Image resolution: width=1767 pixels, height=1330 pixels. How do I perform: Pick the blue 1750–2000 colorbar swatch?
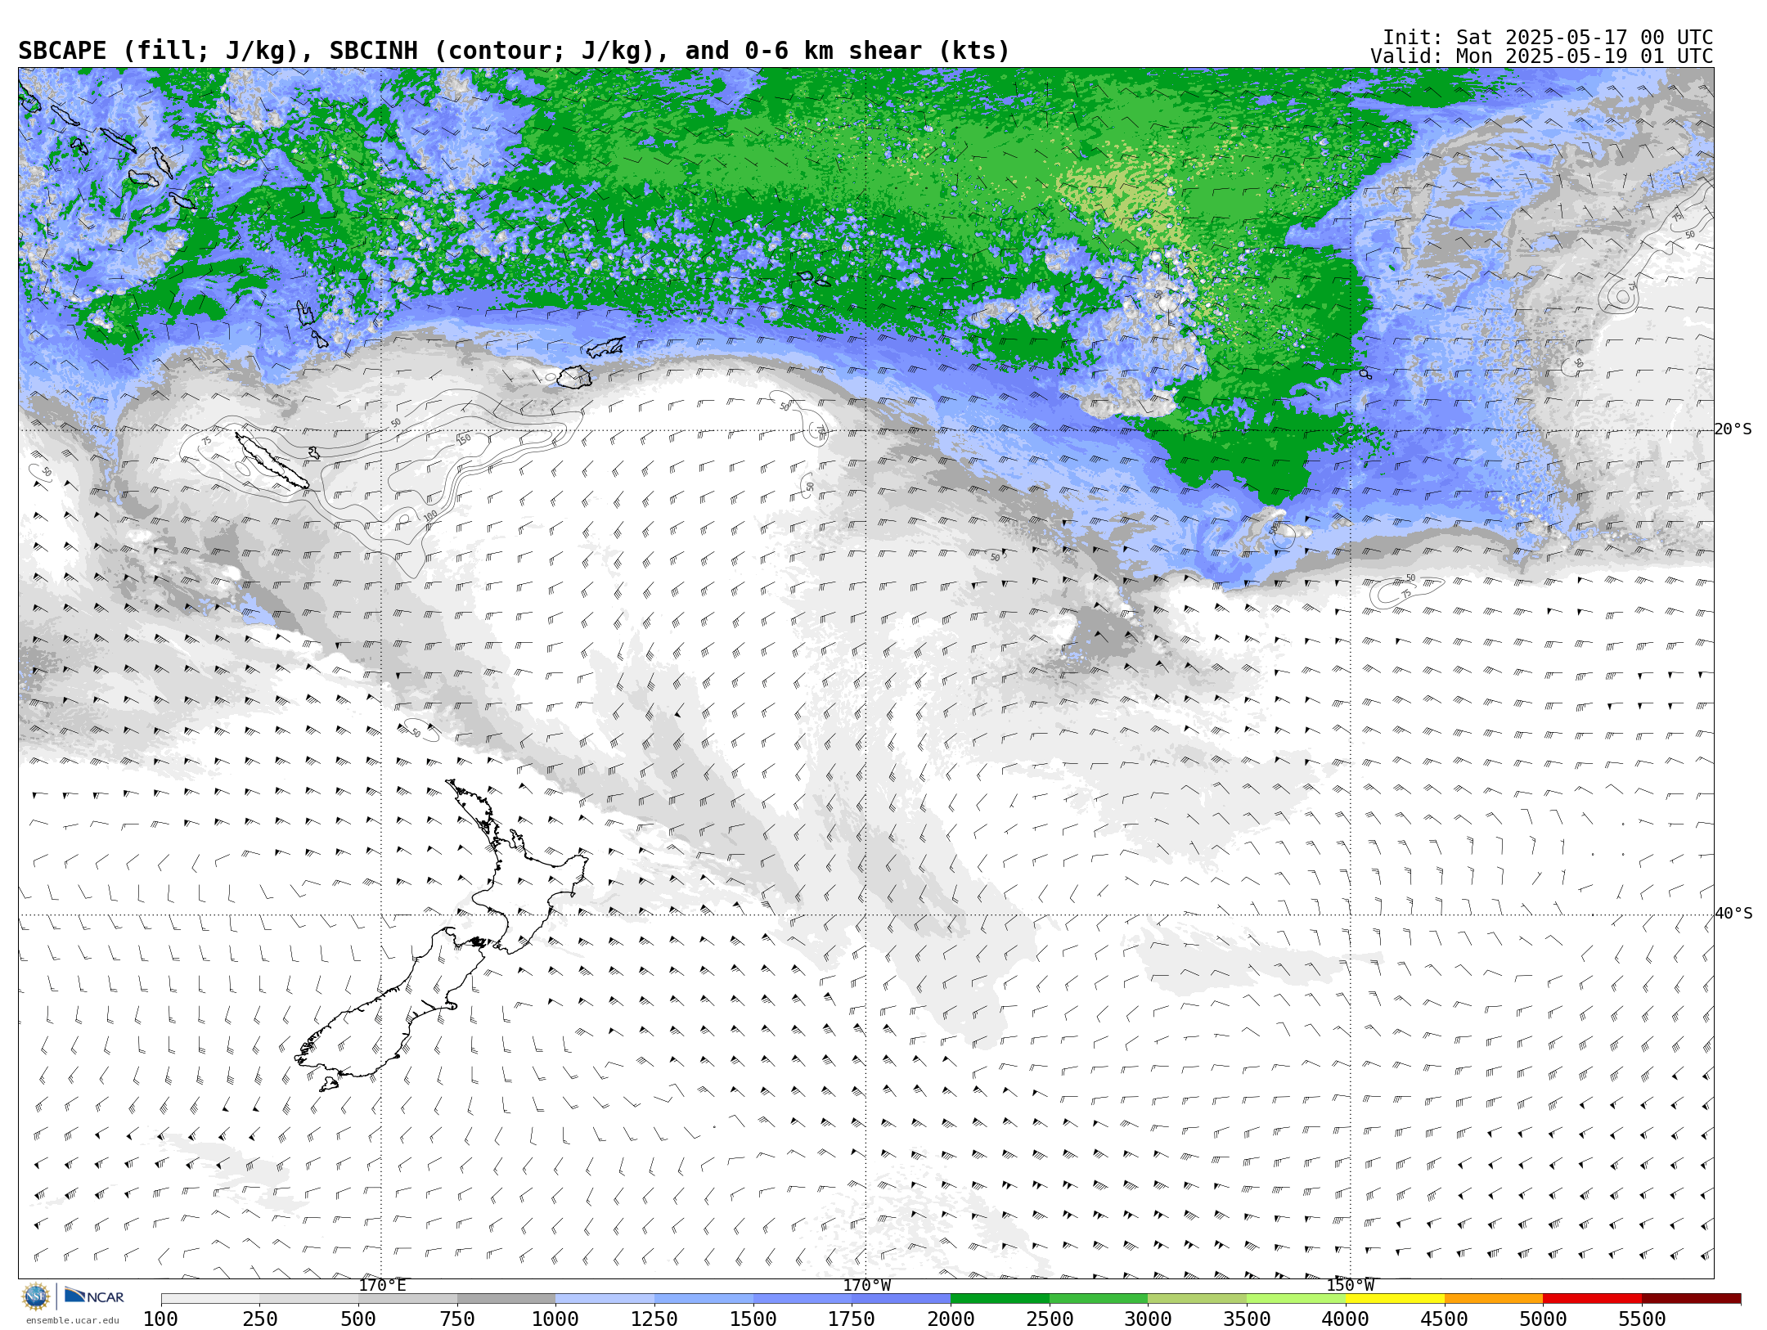(901, 1299)
